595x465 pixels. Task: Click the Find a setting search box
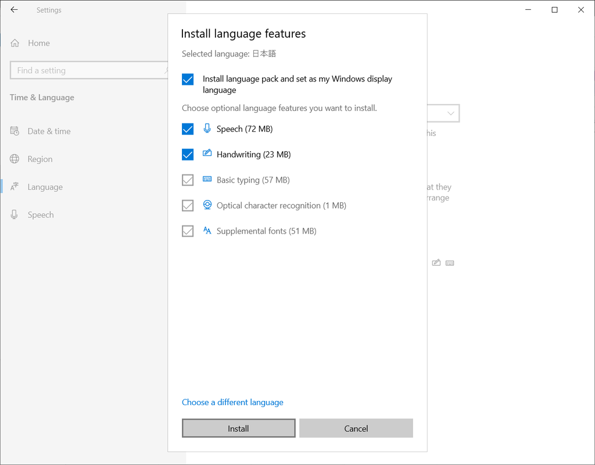click(x=89, y=70)
